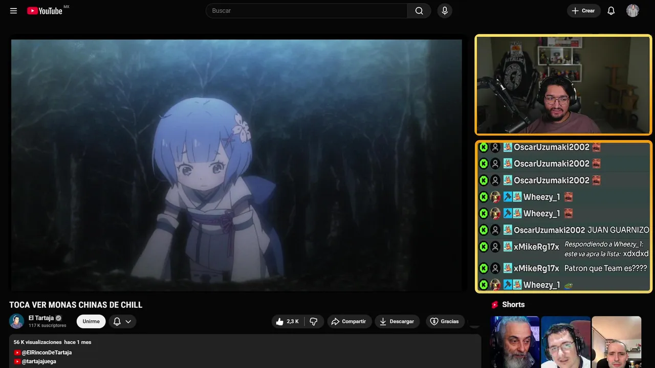Click the 'Patron que Team es????' chat message
Viewport: 655px width, 368px height.
605,268
